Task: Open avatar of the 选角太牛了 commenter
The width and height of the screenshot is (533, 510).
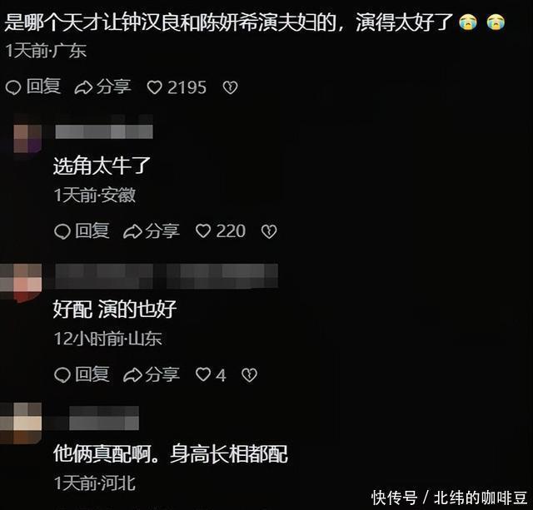Action: (27, 138)
